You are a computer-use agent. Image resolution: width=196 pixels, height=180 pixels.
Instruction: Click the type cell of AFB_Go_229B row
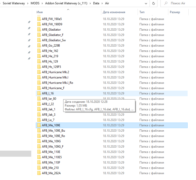point(152,46)
